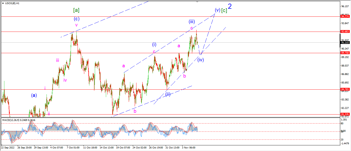The height and width of the screenshot is (151, 351).
Task: Click the gray chart shift triangle marker
Action: click(197, 2)
